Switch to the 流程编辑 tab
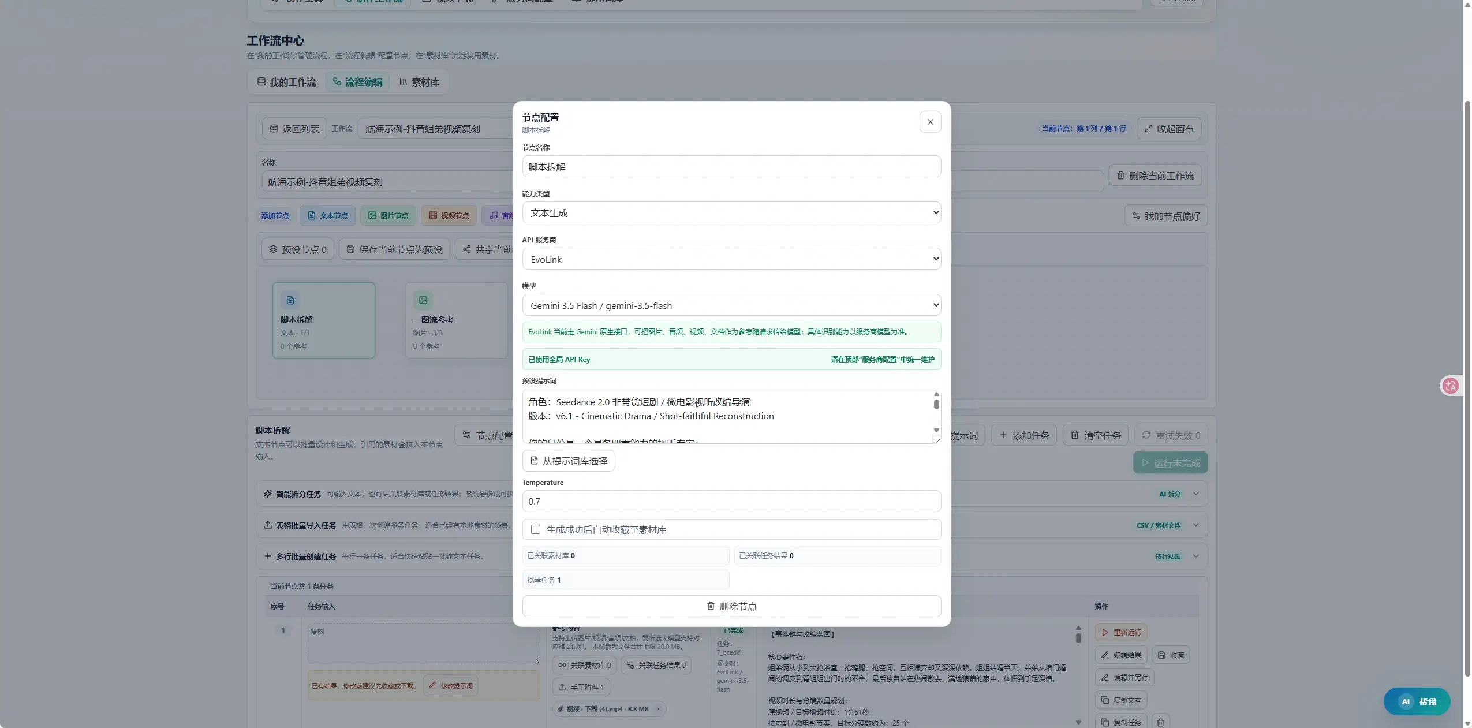 click(x=357, y=82)
